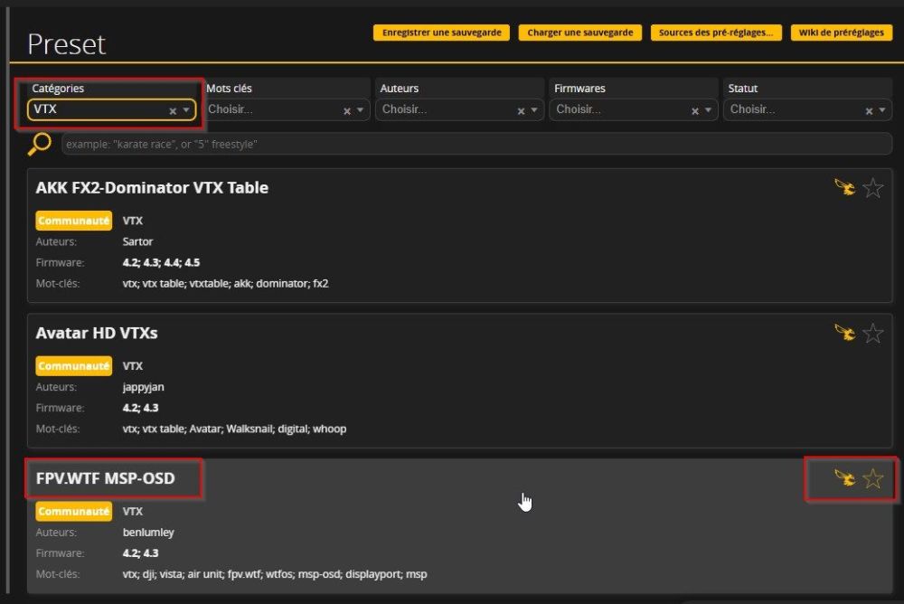This screenshot has height=604, width=904.
Task: Clear the Statut filter with the x
Action: click(x=869, y=110)
